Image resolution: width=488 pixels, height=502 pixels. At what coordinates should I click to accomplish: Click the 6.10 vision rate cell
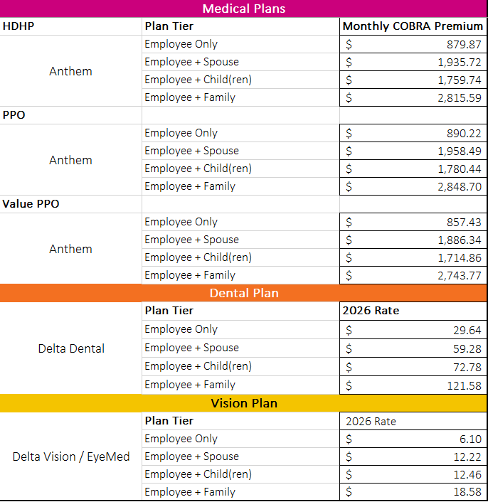pyautogui.click(x=413, y=439)
